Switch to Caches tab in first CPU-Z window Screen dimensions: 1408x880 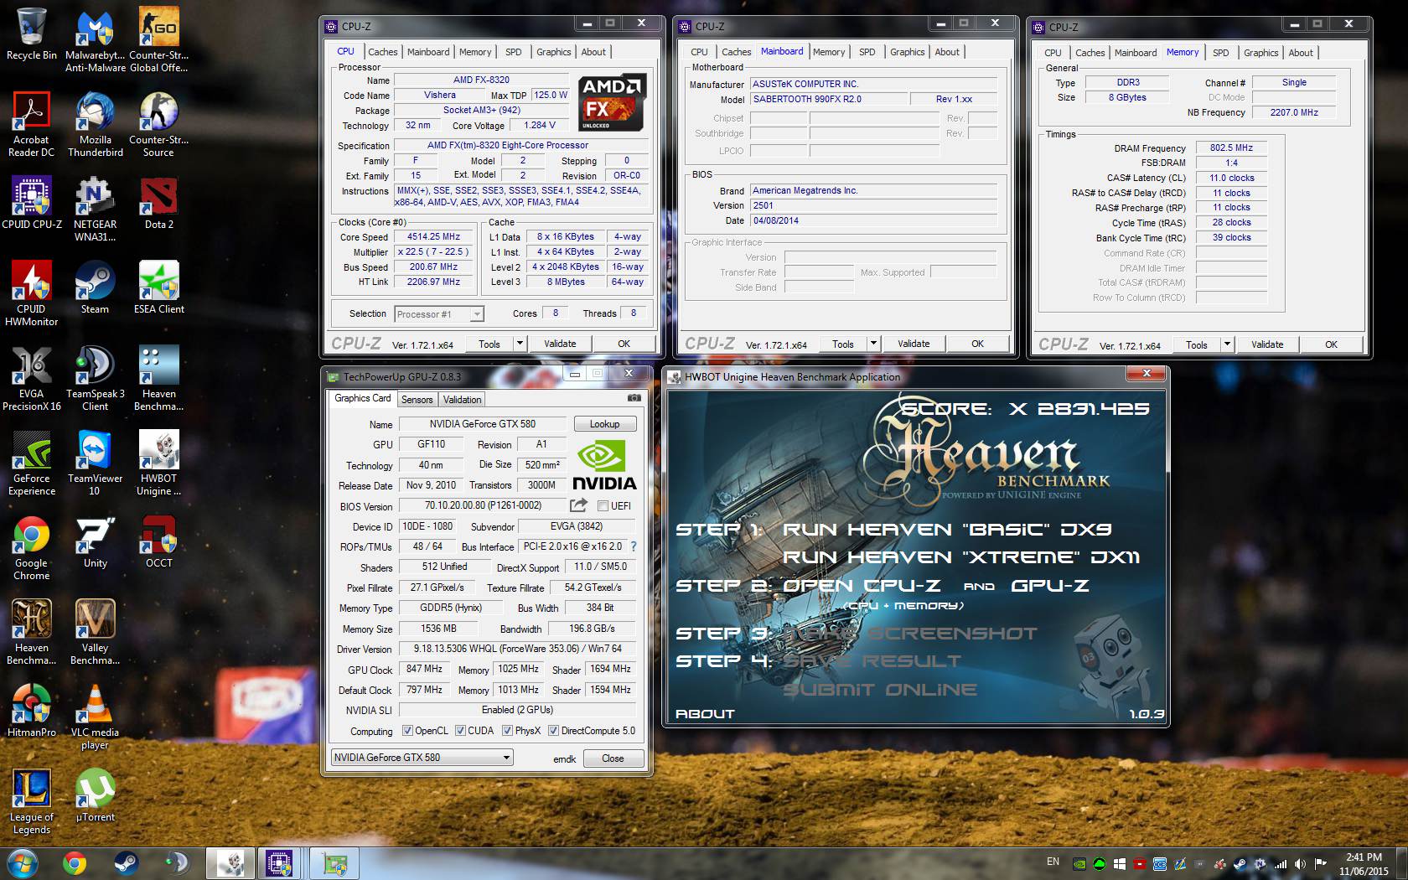383,52
